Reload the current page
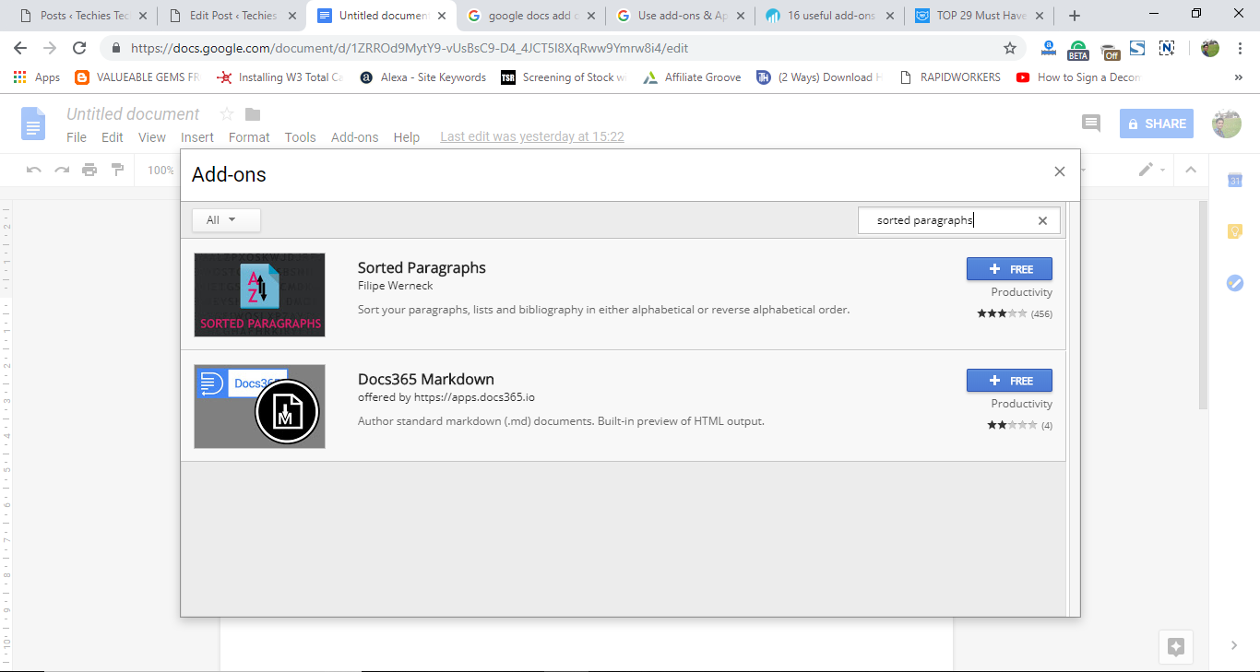Viewport: 1260px width, 672px height. coord(79,48)
